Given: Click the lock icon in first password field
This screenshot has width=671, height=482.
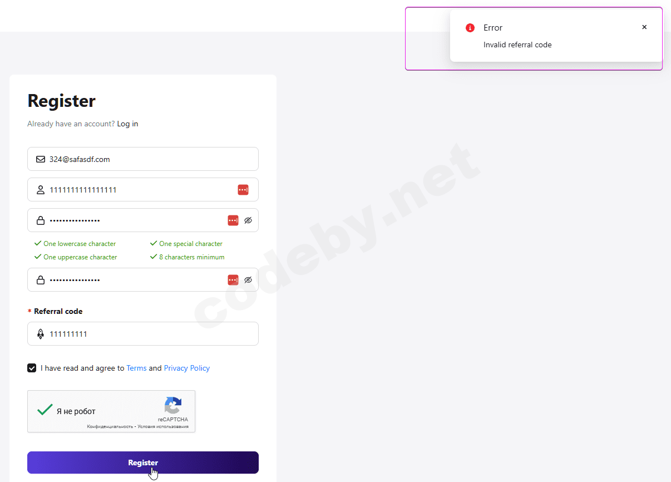Looking at the screenshot, I should (x=40, y=220).
